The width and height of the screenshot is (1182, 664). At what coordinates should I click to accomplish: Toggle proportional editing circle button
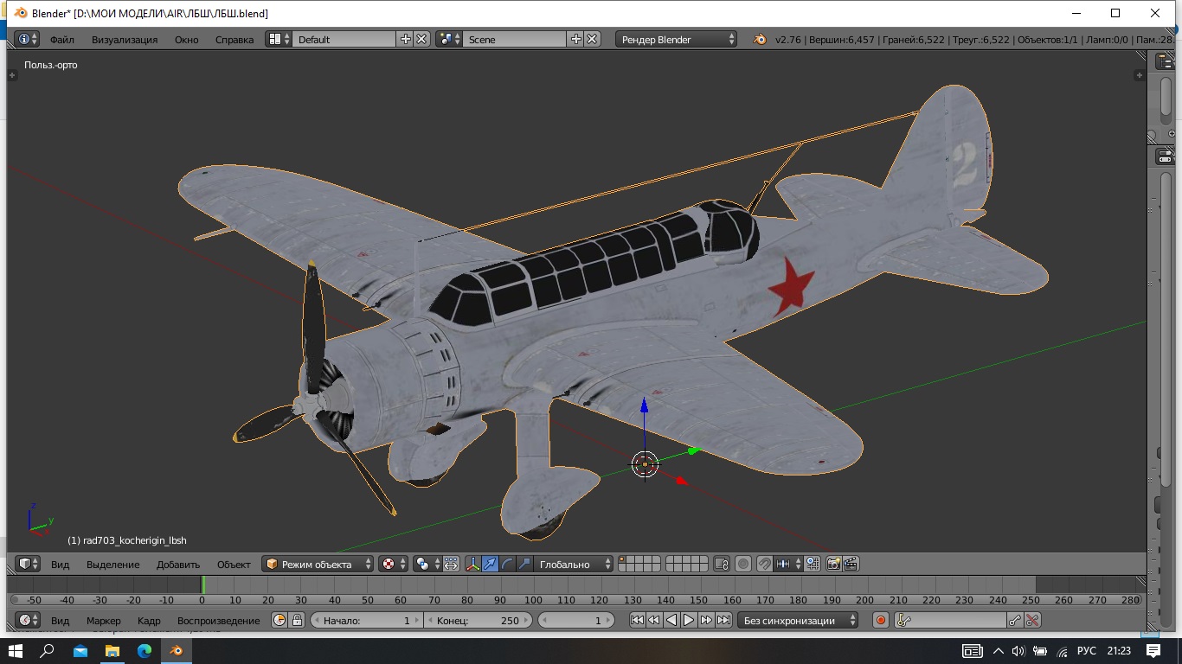click(x=743, y=564)
